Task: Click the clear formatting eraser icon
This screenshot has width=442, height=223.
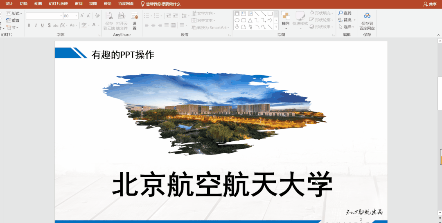Action: tap(97, 16)
